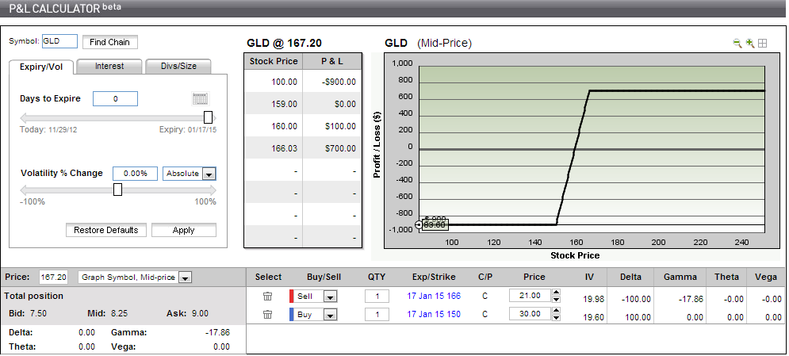Screen dimensions: 789x356
Task: Open the 17 Jan 15 166 option link
Action: (x=434, y=296)
